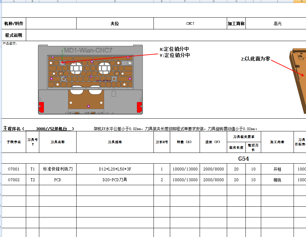Viewport: 306px width, 237px height.
Task: Click the 开粗 machining content cell
Action: 277,169
